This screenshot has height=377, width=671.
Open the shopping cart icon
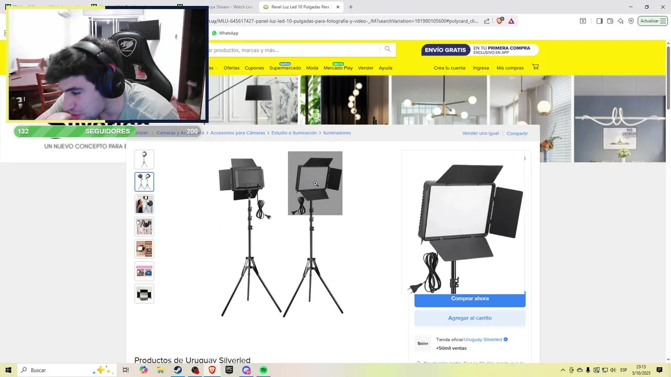click(x=535, y=67)
